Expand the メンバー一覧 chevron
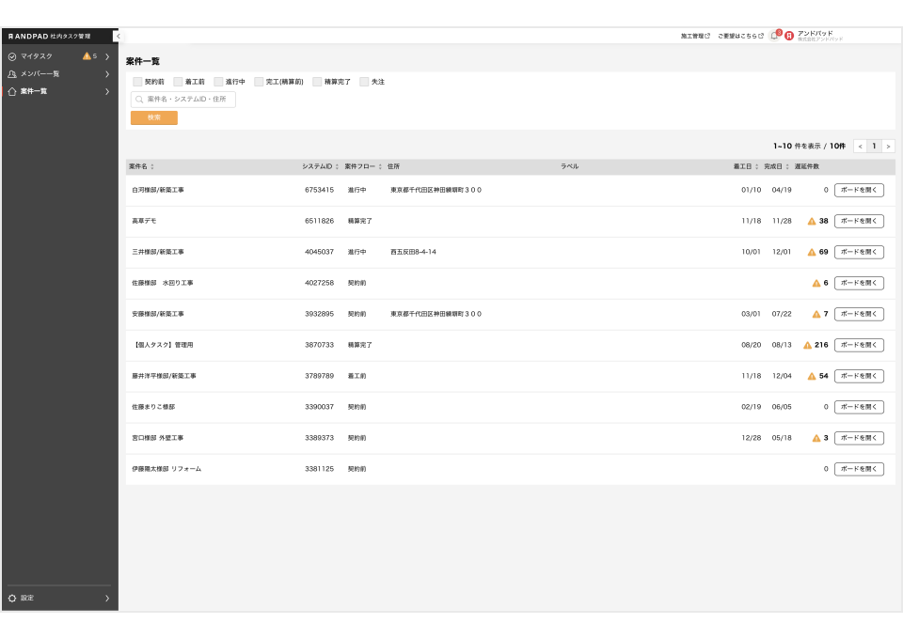The height and width of the screenshot is (639, 903). pyautogui.click(x=107, y=73)
